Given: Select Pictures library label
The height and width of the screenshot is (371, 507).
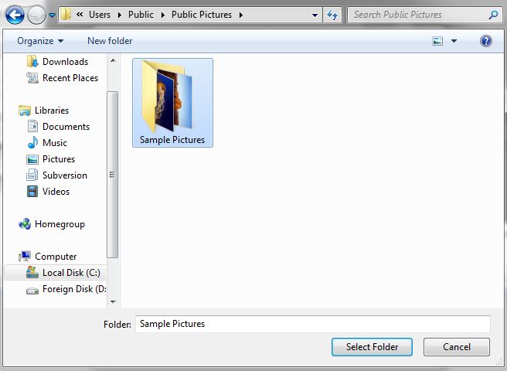Looking at the screenshot, I should coord(59,159).
